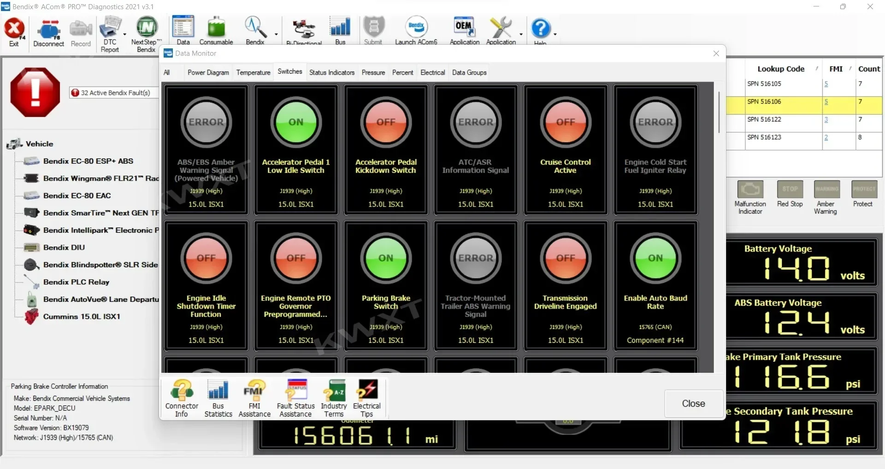The height and width of the screenshot is (469, 885).
Task: Switch to the Status Indicators tab
Action: 332,72
